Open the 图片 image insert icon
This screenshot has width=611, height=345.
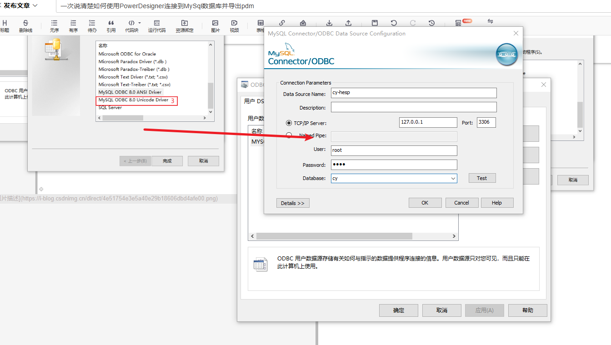click(x=215, y=25)
